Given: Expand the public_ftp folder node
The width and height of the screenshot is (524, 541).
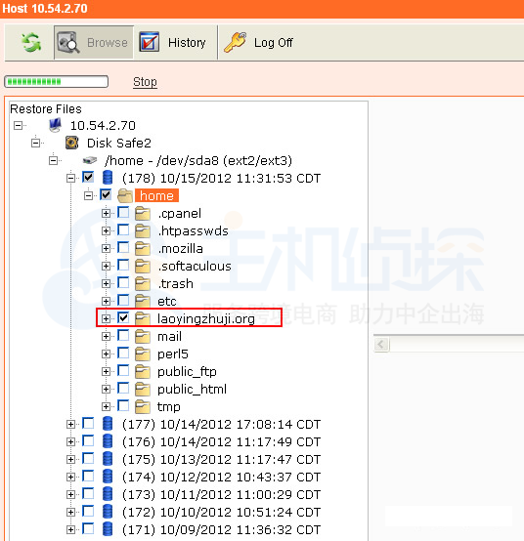Looking at the screenshot, I should pos(106,372).
